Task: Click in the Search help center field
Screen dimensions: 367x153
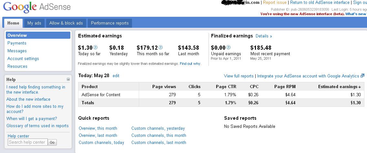Action: (x=27, y=142)
